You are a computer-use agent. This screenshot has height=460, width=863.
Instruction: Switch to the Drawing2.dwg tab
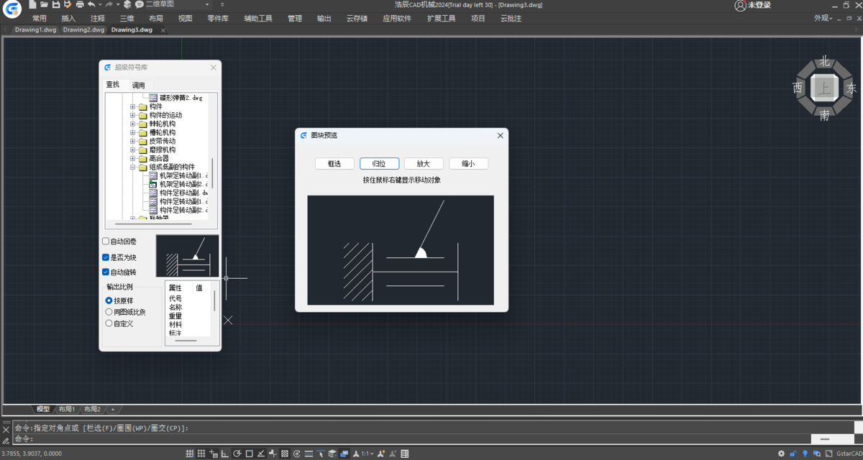pyautogui.click(x=83, y=30)
